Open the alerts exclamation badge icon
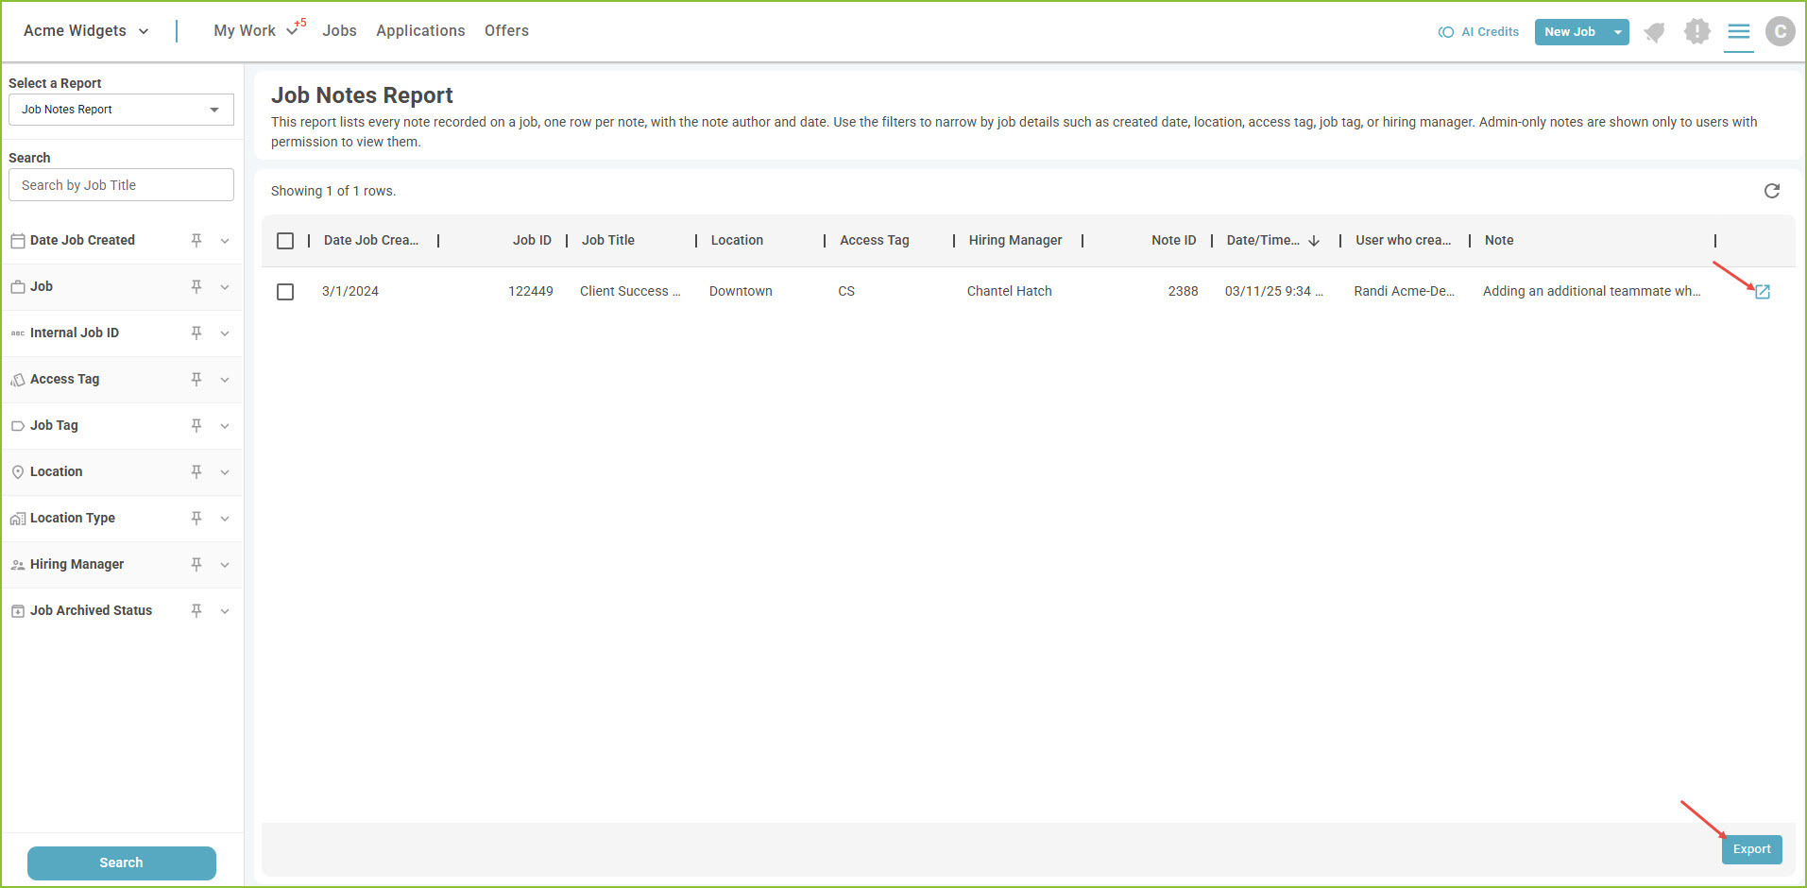The height and width of the screenshot is (888, 1807). pos(1697,31)
